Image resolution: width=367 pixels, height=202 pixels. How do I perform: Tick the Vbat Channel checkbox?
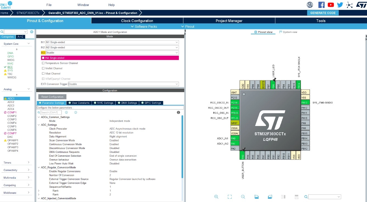(x=43, y=74)
